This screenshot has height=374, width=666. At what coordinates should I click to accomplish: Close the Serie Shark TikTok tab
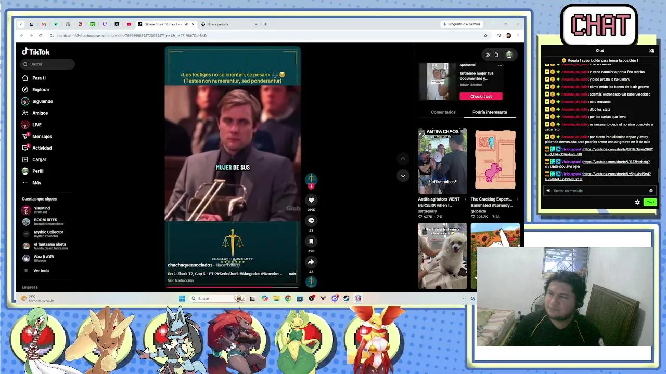[x=193, y=24]
